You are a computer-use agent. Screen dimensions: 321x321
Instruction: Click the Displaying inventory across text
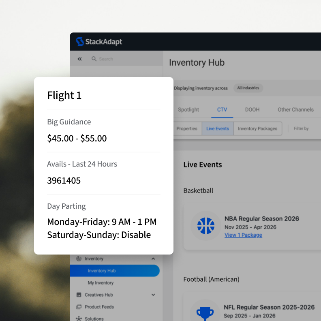pos(201,88)
